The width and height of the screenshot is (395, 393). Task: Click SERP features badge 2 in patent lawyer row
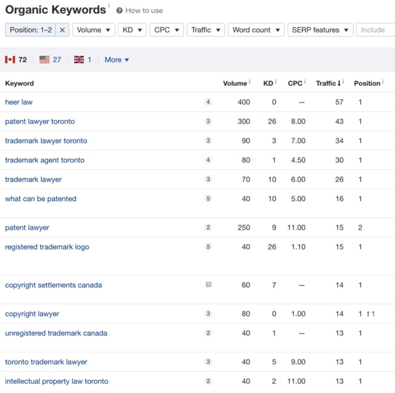[208, 228]
